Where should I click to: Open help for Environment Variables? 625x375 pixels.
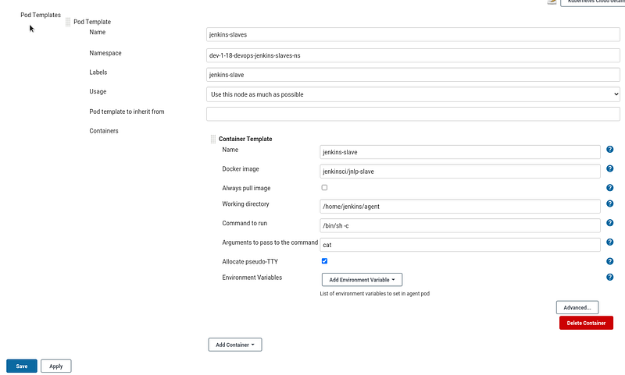pos(609,278)
